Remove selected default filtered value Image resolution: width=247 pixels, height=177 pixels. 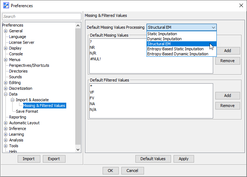[x=228, y=106]
